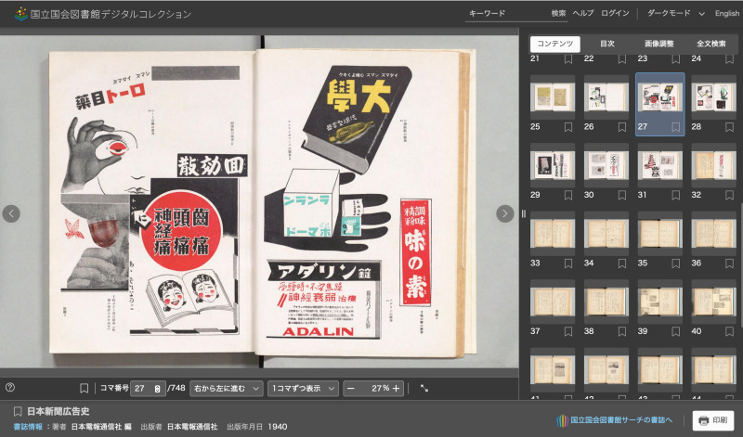
Task: Open the 1コマずつ表示 display dropdown
Action: click(x=304, y=388)
